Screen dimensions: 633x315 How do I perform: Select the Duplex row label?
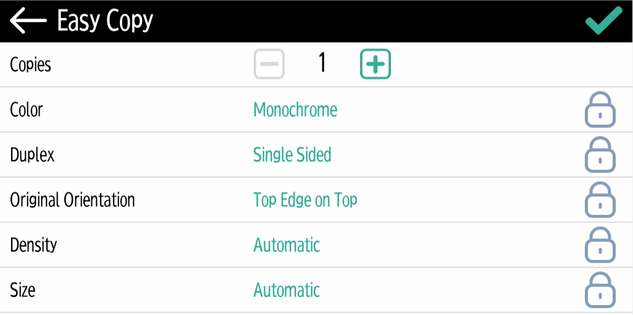32,154
